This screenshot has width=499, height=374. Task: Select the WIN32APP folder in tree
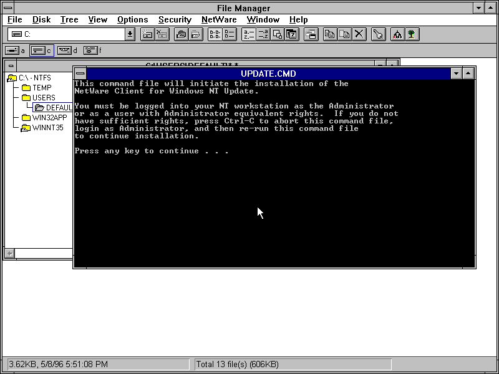point(44,118)
